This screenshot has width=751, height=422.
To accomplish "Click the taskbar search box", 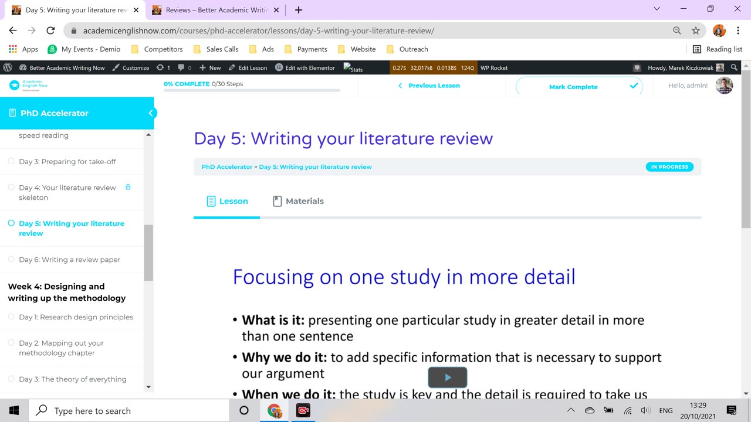I will tap(128, 410).
